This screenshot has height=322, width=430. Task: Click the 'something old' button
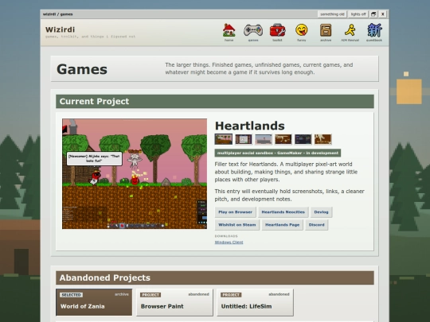pos(332,14)
